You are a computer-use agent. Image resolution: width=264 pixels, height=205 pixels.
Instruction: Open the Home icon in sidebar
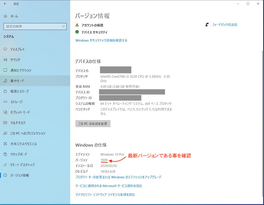click(x=5, y=16)
